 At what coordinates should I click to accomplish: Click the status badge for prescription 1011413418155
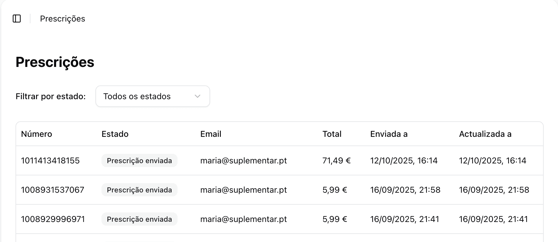click(x=139, y=160)
